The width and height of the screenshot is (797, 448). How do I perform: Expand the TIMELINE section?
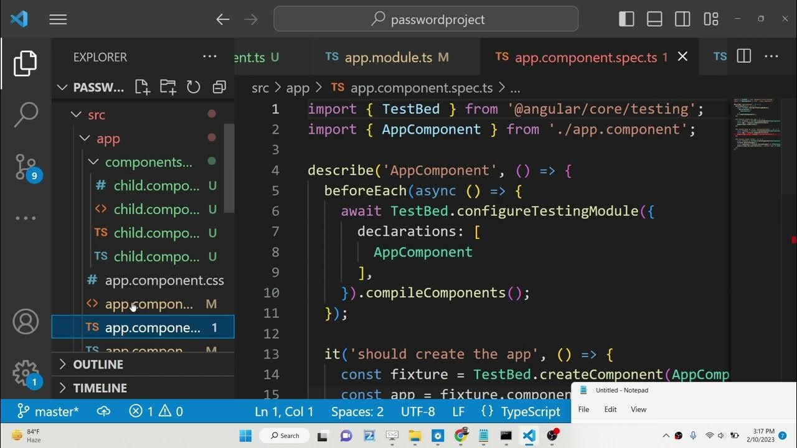(x=100, y=388)
